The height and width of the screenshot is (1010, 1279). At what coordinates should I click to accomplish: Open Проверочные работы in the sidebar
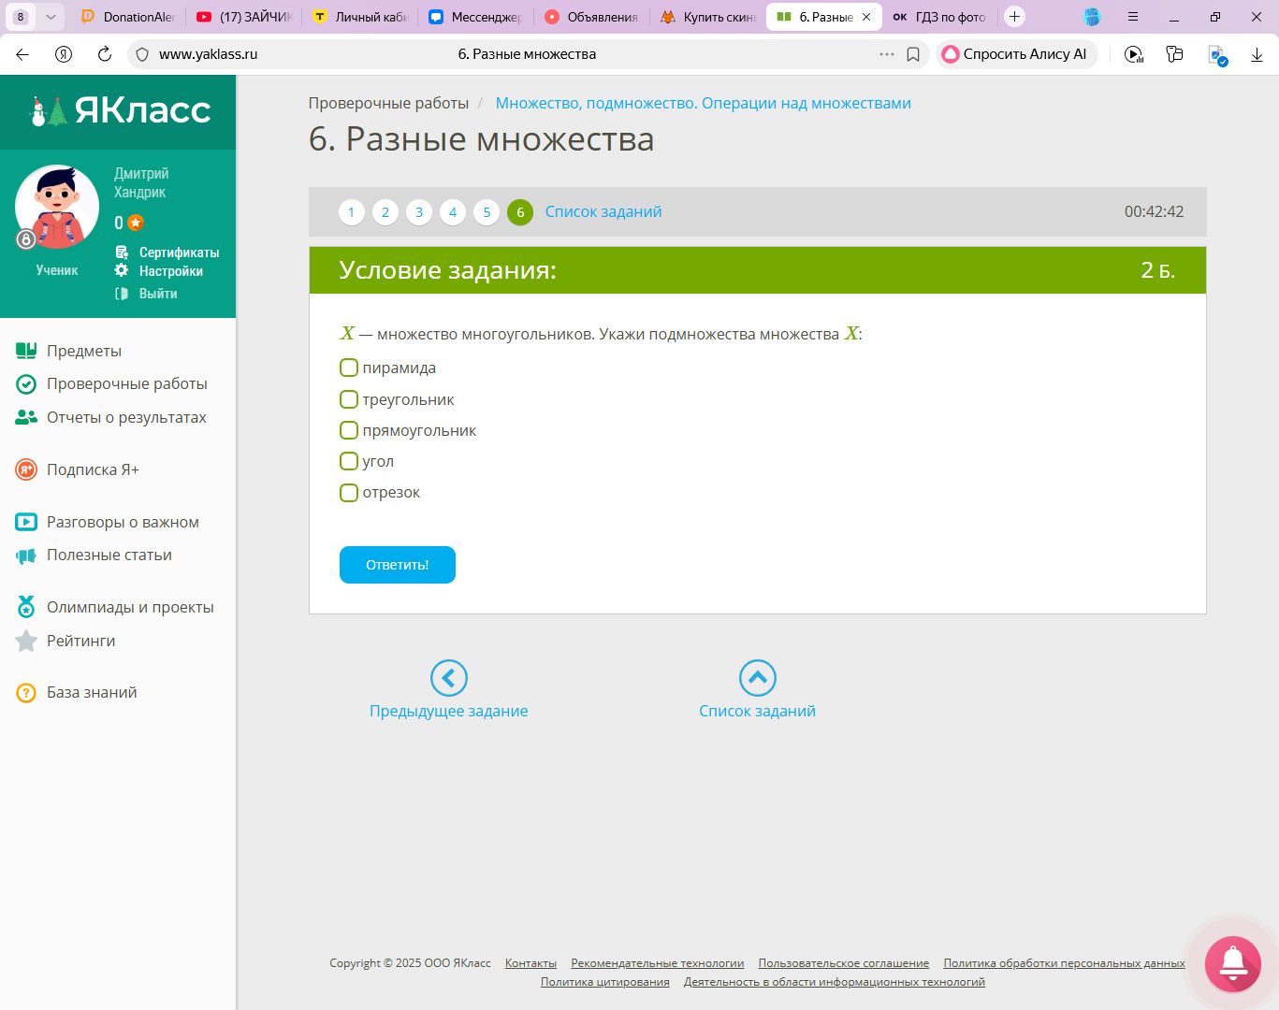point(126,383)
